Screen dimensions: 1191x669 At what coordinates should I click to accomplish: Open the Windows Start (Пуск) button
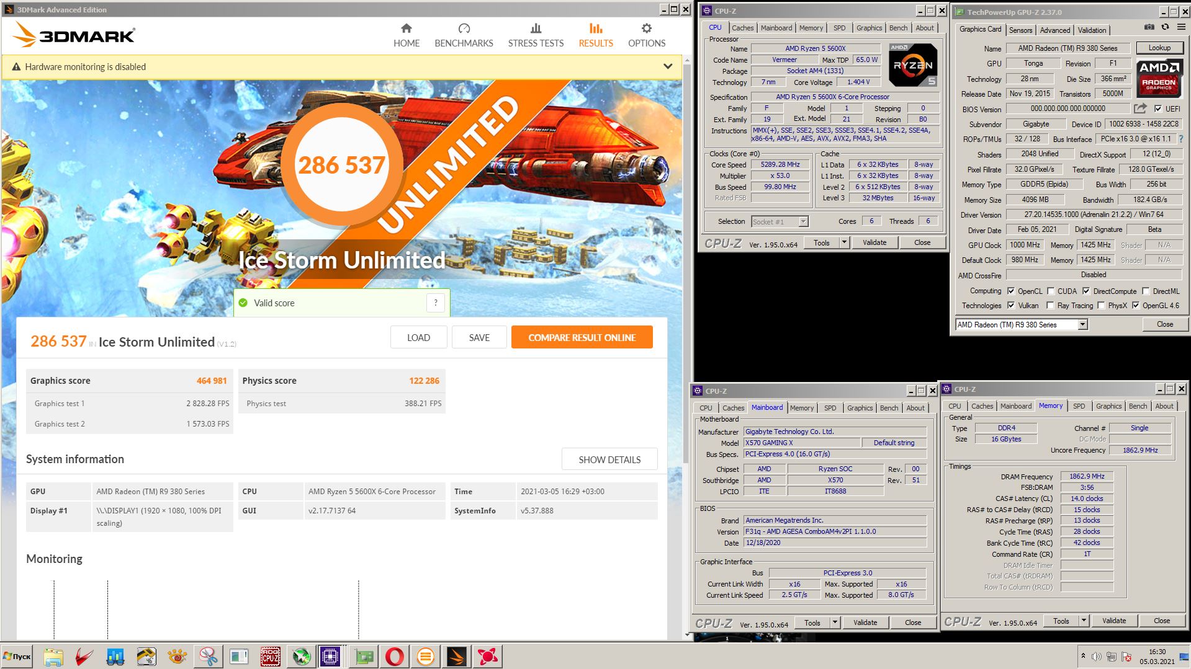click(17, 656)
